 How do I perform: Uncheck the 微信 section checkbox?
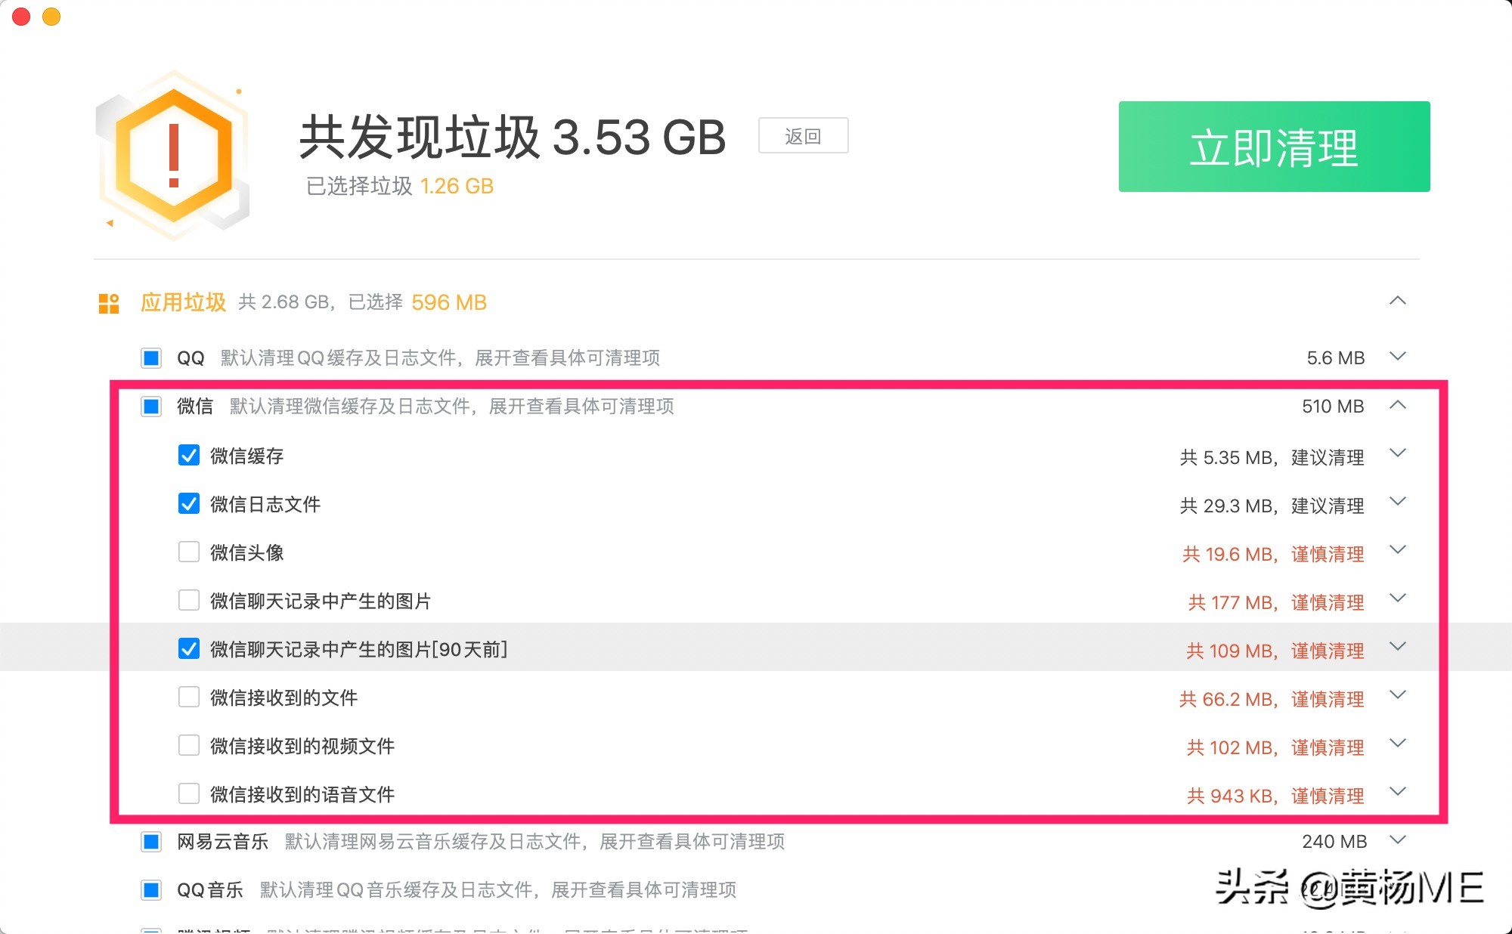[151, 407]
